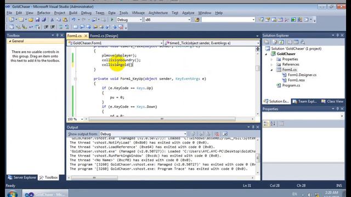Click the Open File folder icon
This screenshot has height=197, width=351.
[x=31, y=20]
